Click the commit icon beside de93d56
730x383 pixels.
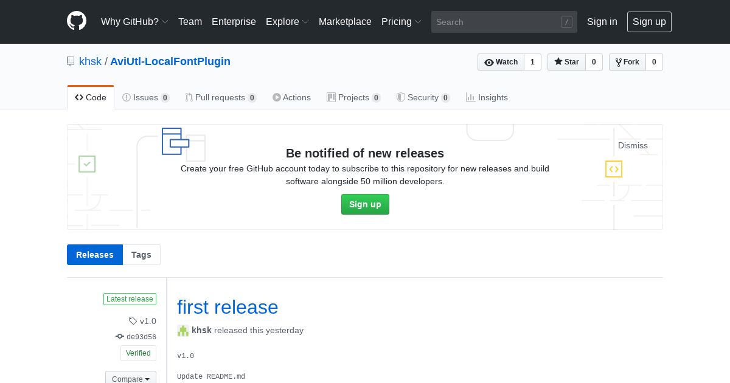pos(120,336)
